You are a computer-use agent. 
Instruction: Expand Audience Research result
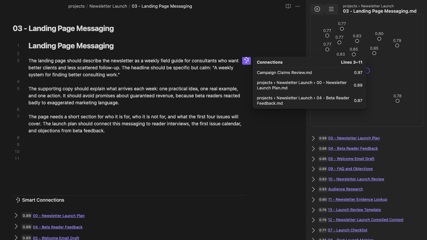point(313,189)
